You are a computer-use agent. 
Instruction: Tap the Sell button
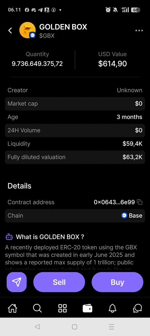(x=59, y=282)
